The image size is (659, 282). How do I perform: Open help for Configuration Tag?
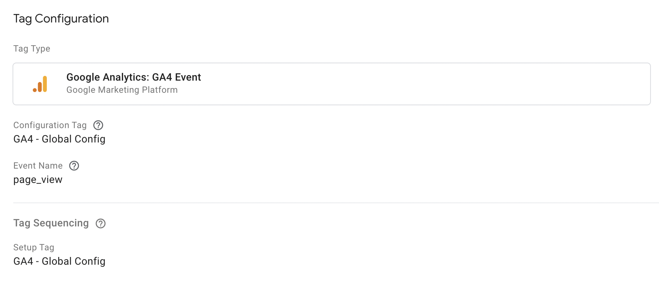(x=98, y=125)
